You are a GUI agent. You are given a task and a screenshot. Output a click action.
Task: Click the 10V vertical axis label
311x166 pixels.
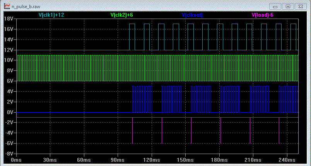coord(9,60)
